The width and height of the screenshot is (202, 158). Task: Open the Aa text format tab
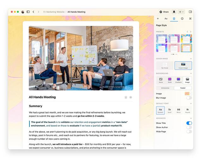tap(166, 19)
